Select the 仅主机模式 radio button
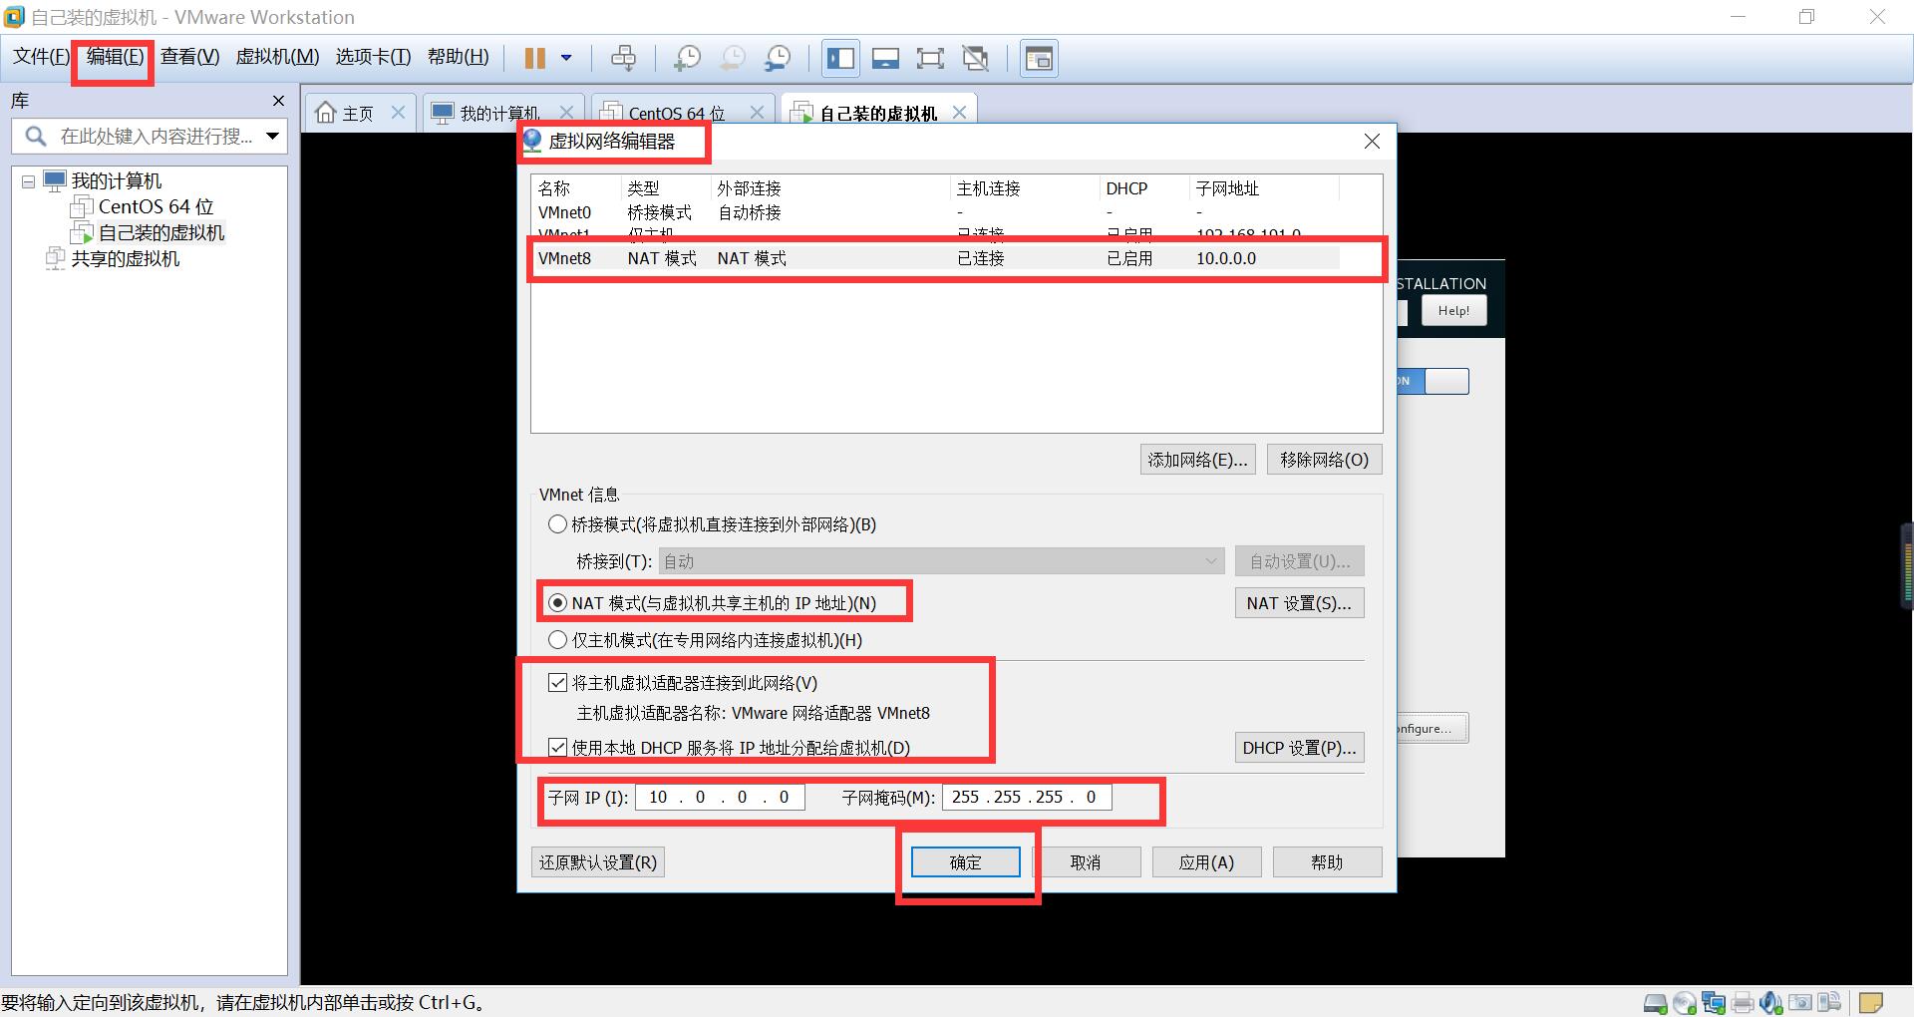The image size is (1914, 1017). (x=557, y=640)
